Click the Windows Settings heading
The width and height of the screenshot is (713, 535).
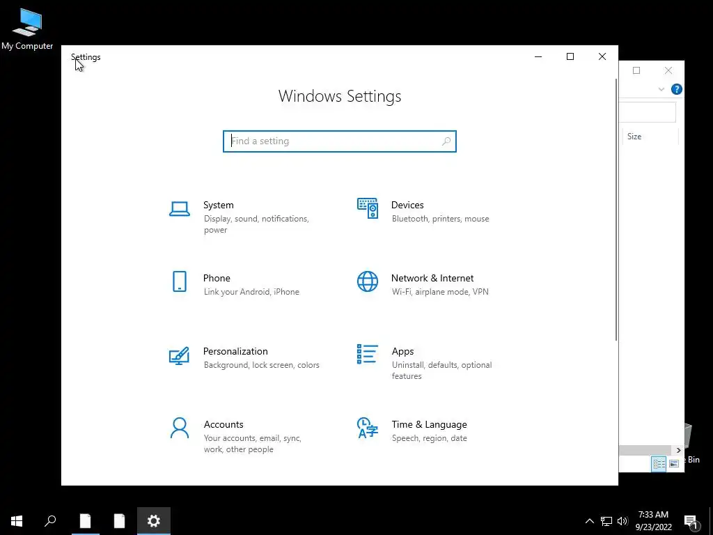pos(340,96)
